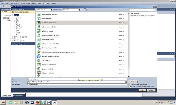Screen dimensions: 176x105
Task: Open Internet Explorer from the taskbar
Action: click(10, 102)
